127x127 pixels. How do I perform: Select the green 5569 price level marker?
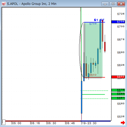[x=118, y=94]
